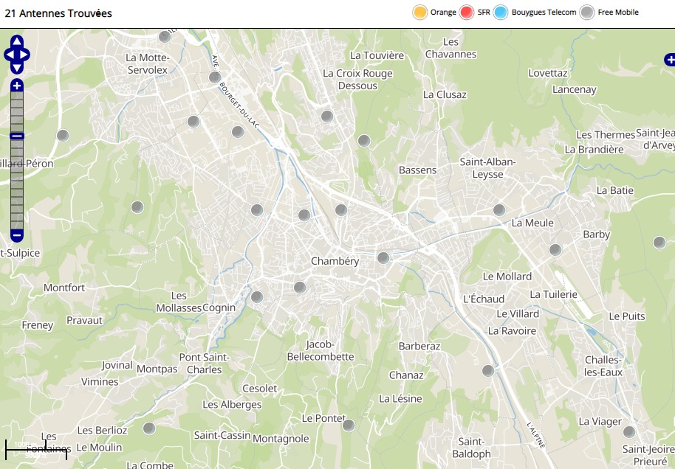The width and height of the screenshot is (675, 469).
Task: Select the antenna marker near Saint-Alban-Leysse
Action: [499, 209]
